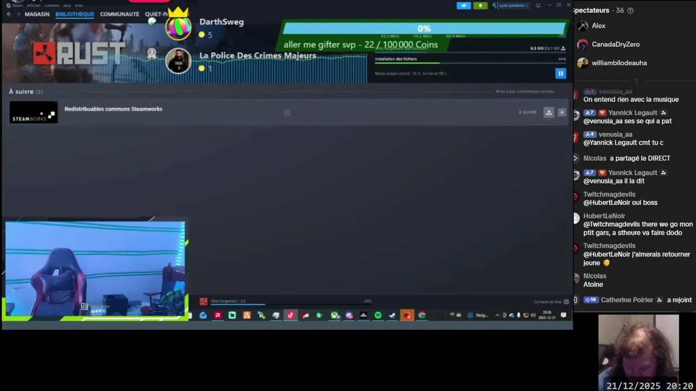696x391 pixels.
Task: Click the Big Picture mode icon
Action: (538, 5)
